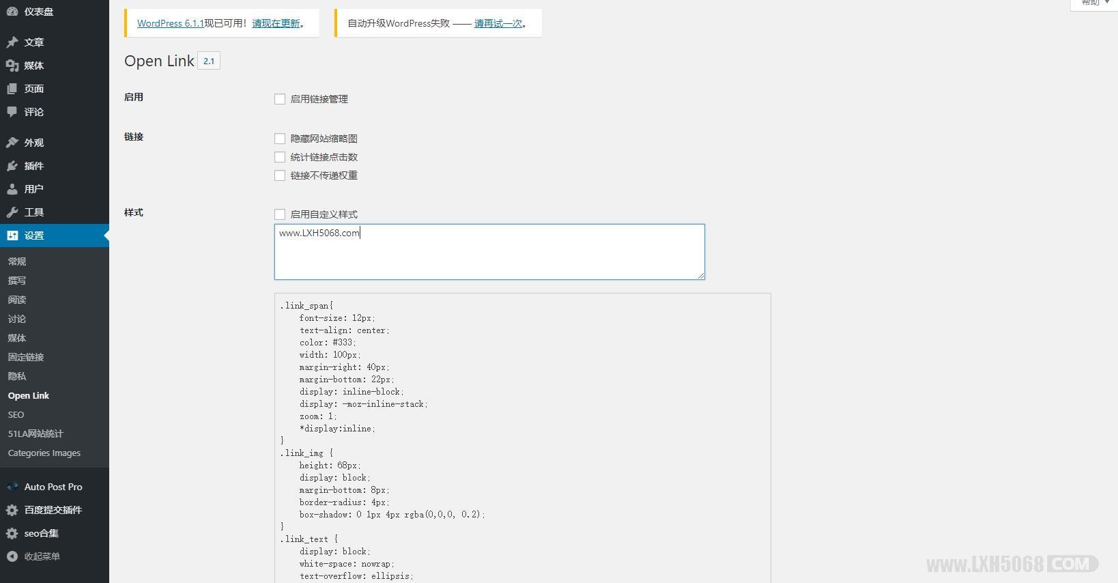The height and width of the screenshot is (583, 1118).
Task: Click the Users person icon
Action: [x=12, y=189]
